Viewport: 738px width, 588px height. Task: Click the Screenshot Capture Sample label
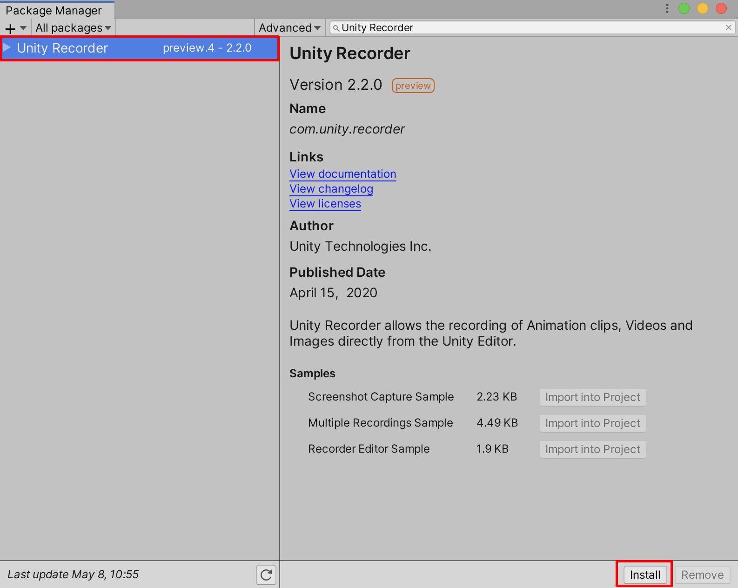pos(381,397)
